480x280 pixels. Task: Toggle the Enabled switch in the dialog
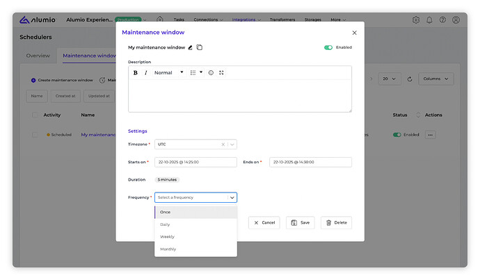[328, 47]
